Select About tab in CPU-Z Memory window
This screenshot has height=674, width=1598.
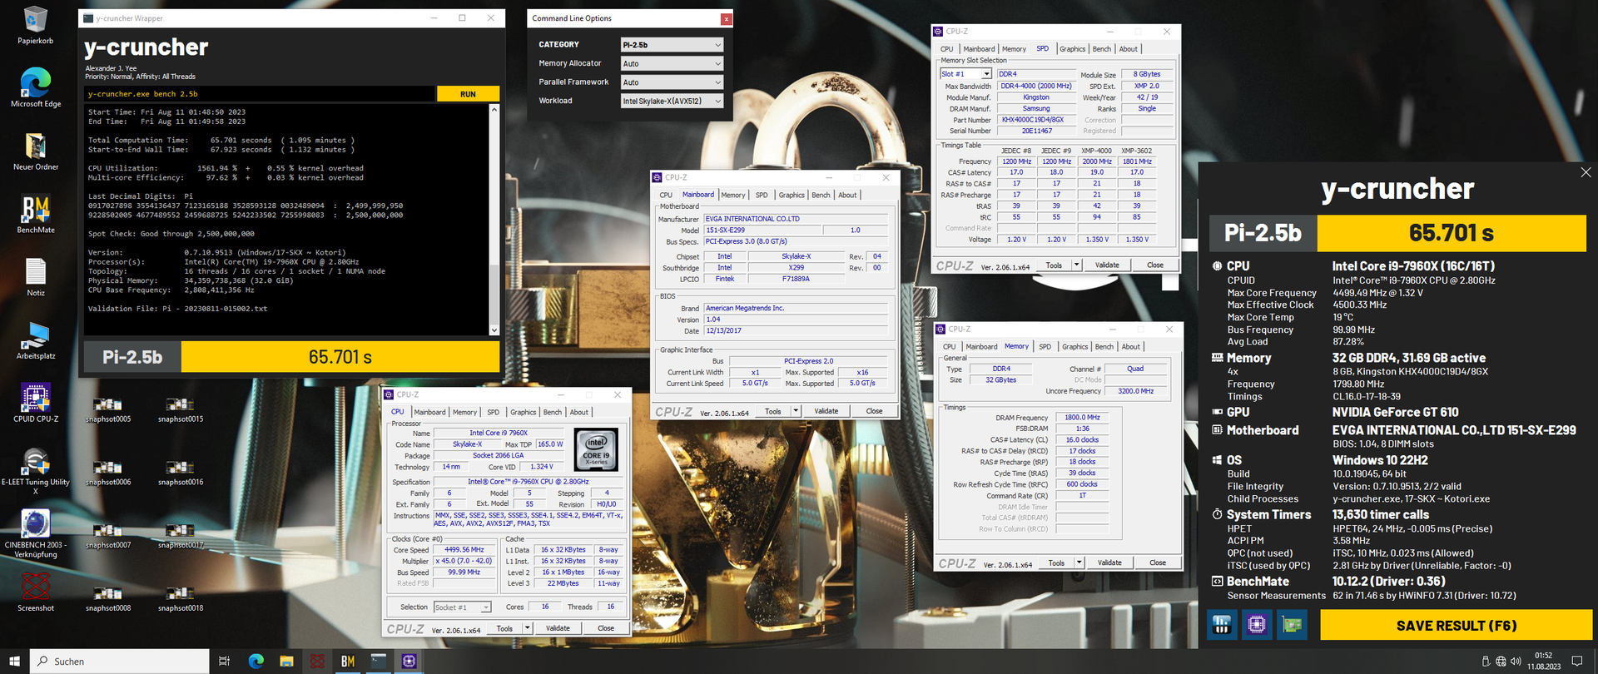[1131, 346]
